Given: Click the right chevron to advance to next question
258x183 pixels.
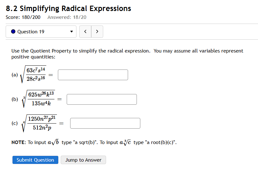Looking at the screenshot, I should [97, 31].
